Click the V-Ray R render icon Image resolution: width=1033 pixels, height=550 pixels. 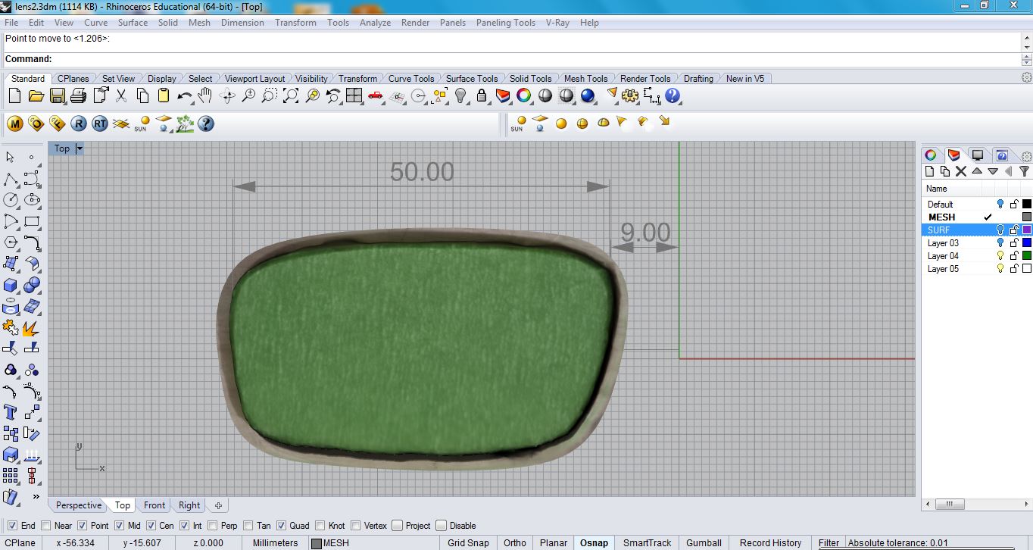click(x=78, y=123)
